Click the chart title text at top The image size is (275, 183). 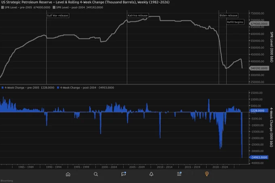pos(85,2)
